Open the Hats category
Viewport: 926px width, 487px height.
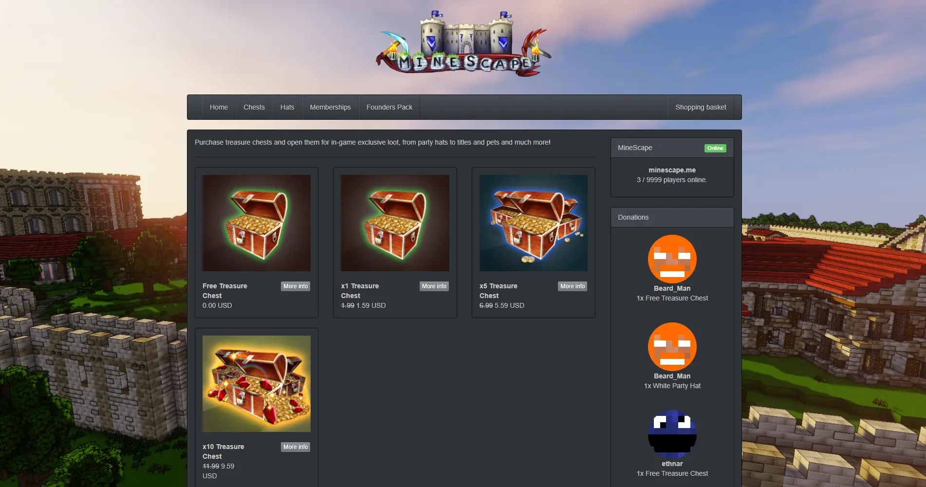pyautogui.click(x=287, y=107)
